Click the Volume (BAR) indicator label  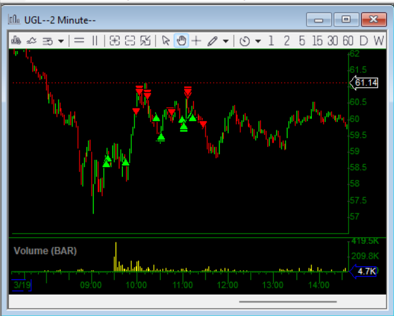click(x=45, y=251)
